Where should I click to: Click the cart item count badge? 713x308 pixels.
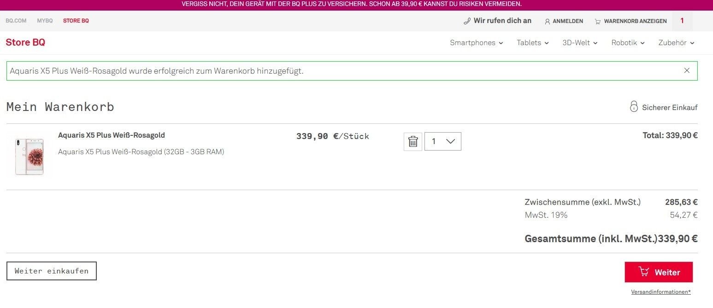click(682, 21)
